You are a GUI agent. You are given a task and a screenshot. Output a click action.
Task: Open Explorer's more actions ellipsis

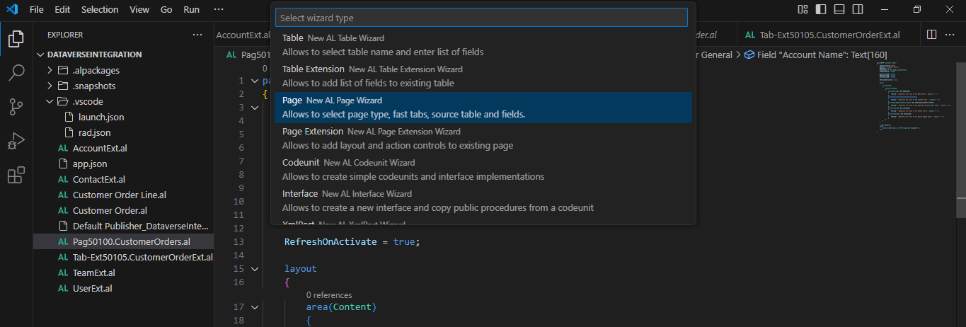pyautogui.click(x=197, y=35)
